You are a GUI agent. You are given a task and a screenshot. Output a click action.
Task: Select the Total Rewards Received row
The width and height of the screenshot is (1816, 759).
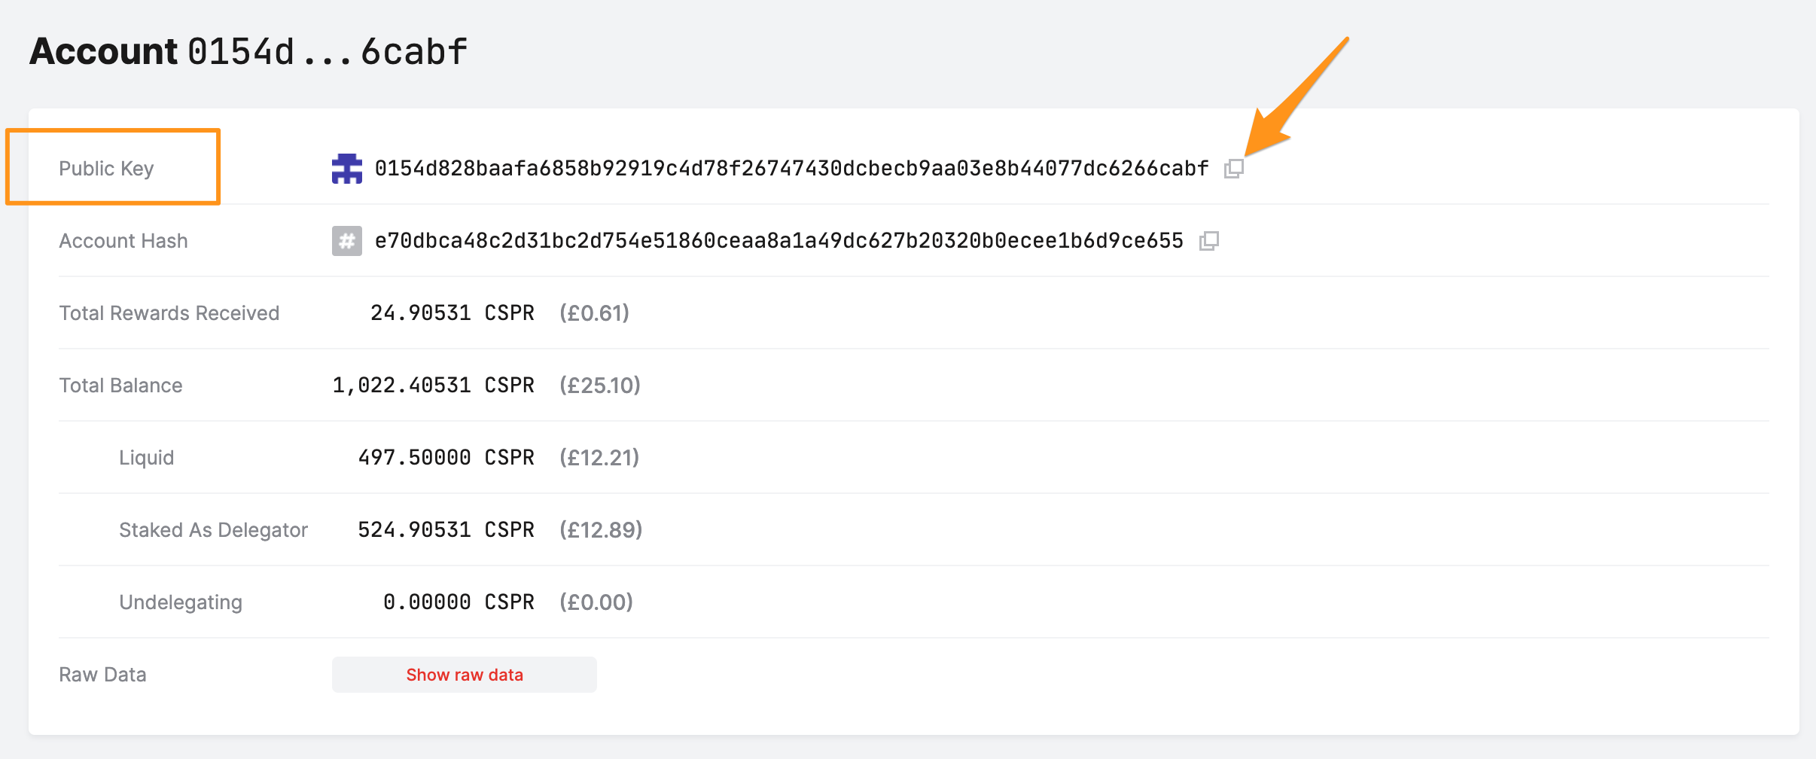coord(169,312)
